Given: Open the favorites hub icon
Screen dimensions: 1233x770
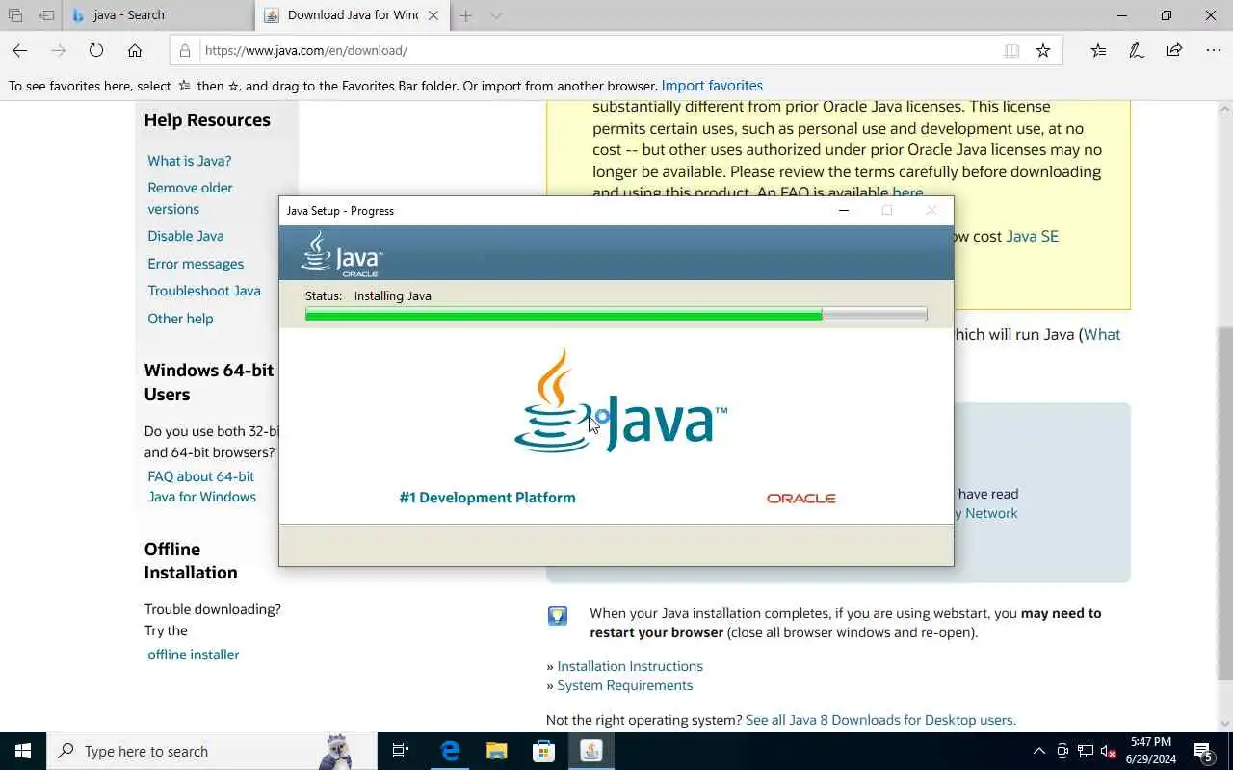Looking at the screenshot, I should tap(1098, 50).
